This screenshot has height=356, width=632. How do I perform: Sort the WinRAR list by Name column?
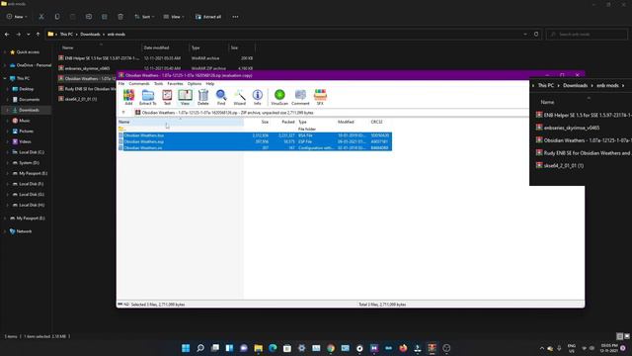[181, 122]
